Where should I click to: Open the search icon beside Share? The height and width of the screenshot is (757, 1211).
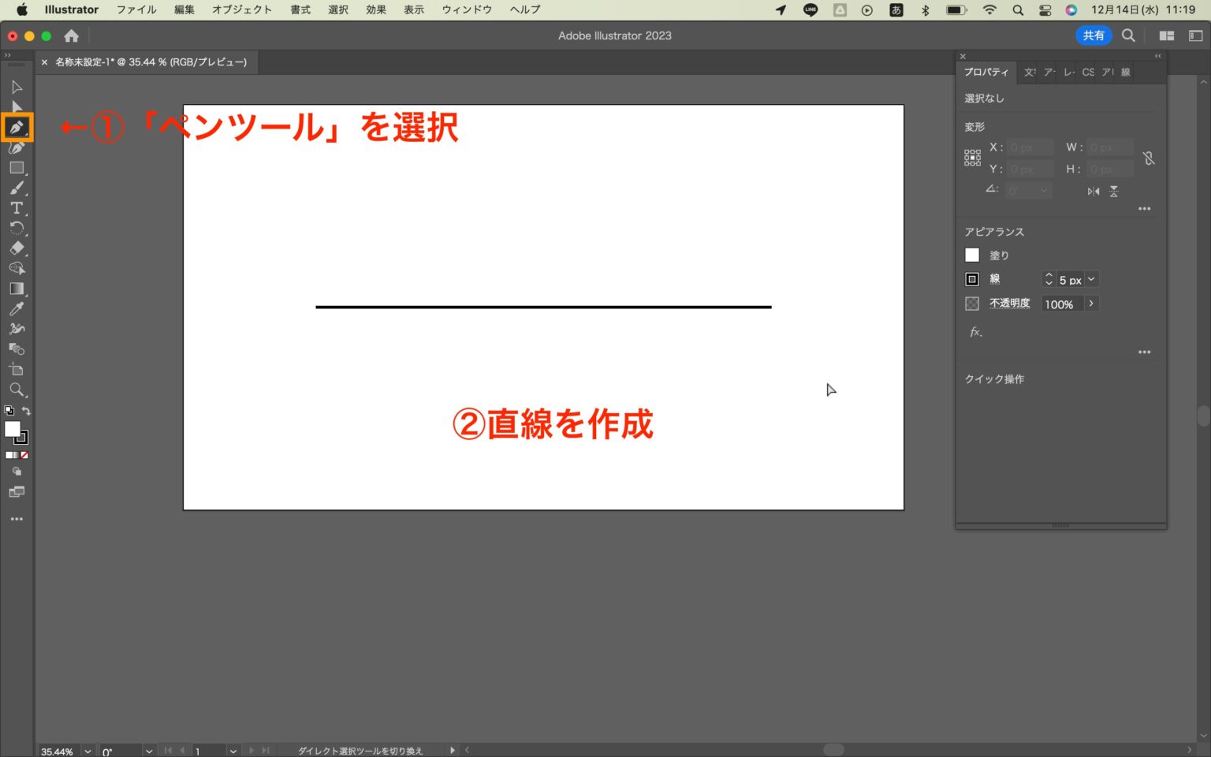coord(1128,35)
